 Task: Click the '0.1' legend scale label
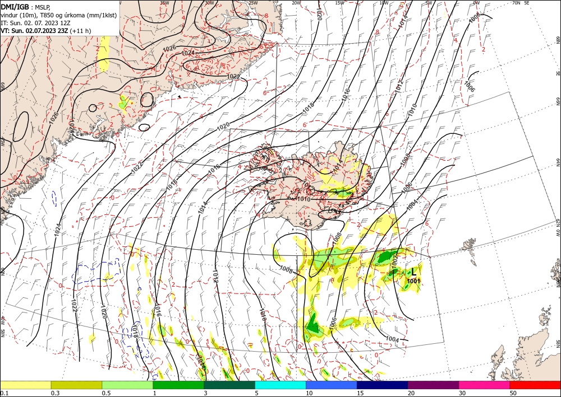click(x=4, y=393)
